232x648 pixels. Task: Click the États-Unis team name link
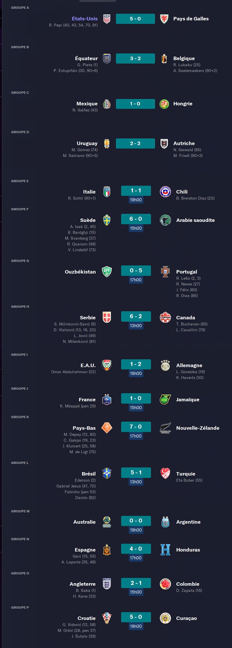(x=85, y=19)
